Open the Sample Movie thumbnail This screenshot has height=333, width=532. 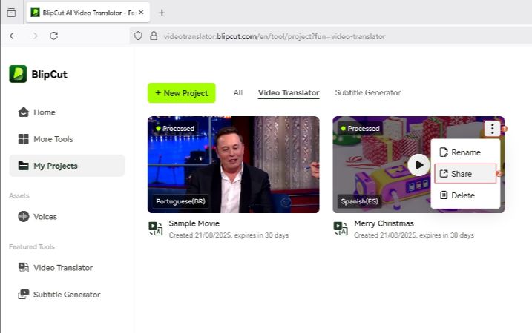coord(233,164)
